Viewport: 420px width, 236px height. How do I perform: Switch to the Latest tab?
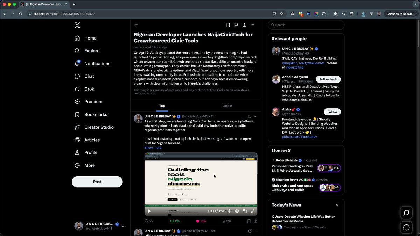click(x=227, y=106)
